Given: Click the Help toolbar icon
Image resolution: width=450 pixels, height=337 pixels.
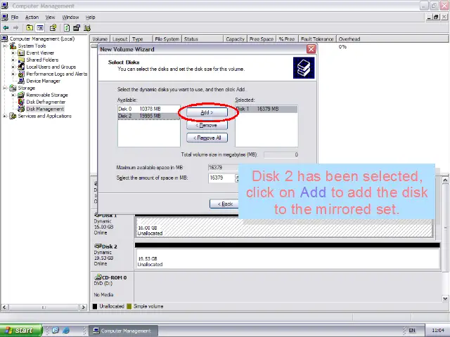Looking at the screenshot, I should (x=53, y=28).
